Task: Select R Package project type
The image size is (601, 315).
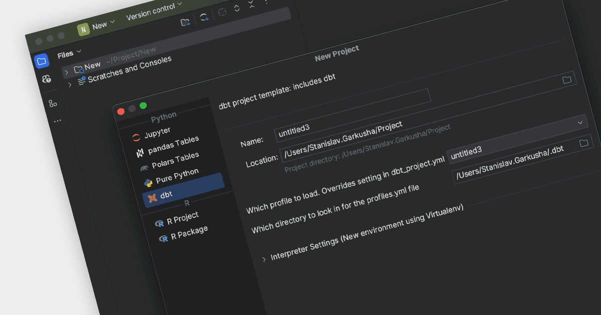Action: tap(189, 233)
